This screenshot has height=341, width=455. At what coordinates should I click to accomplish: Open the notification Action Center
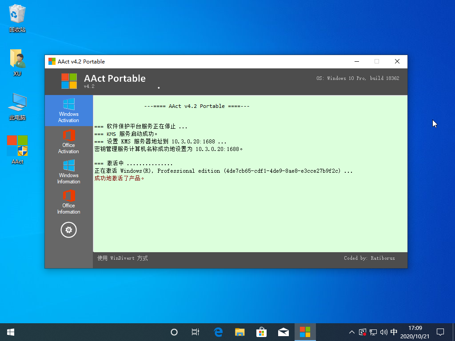[x=440, y=332]
